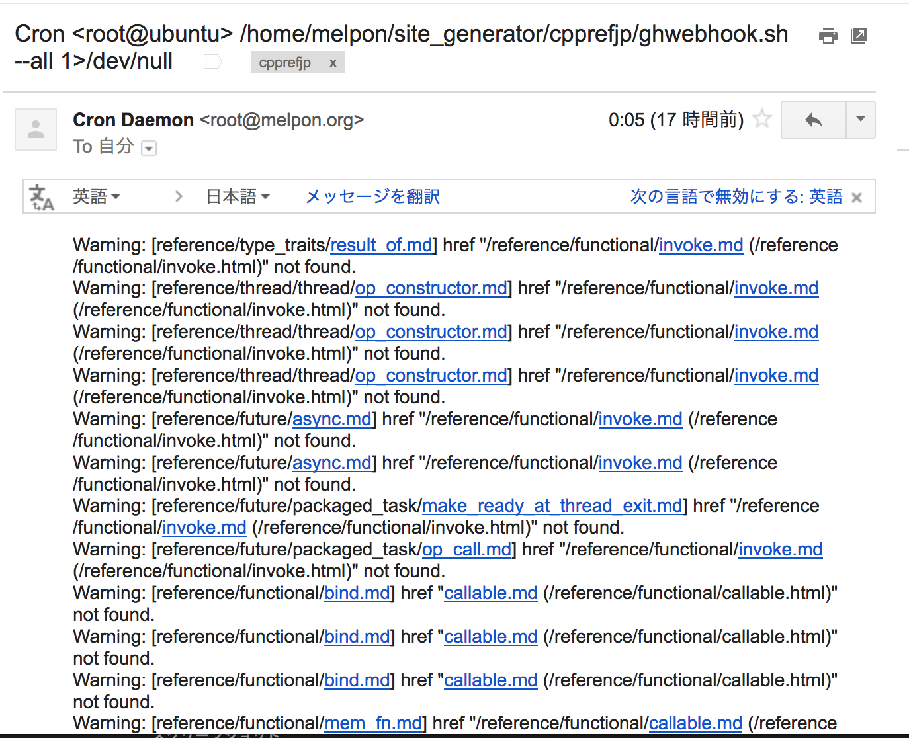Screen dimensions: 909x738
Task: Follow the result_of.md link
Action: pyautogui.click(x=380, y=245)
